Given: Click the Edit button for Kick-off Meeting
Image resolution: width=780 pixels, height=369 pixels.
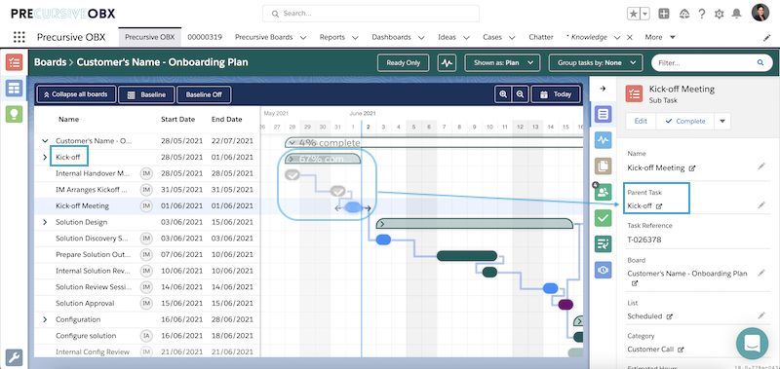Looking at the screenshot, I should [641, 121].
